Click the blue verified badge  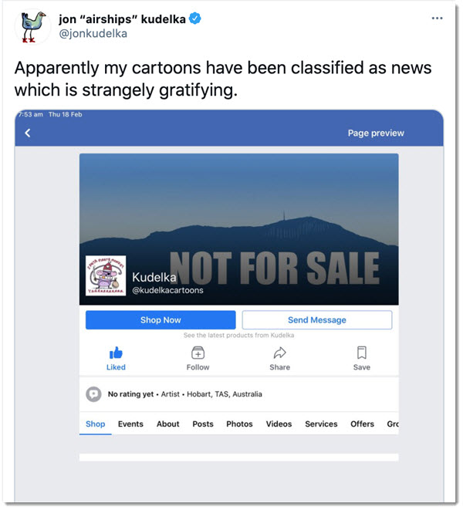[x=196, y=19]
